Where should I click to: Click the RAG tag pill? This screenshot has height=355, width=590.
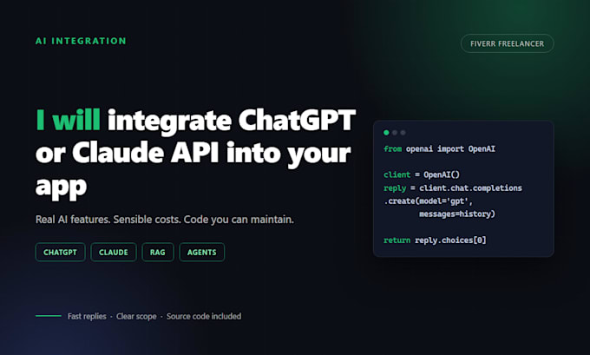coord(158,253)
